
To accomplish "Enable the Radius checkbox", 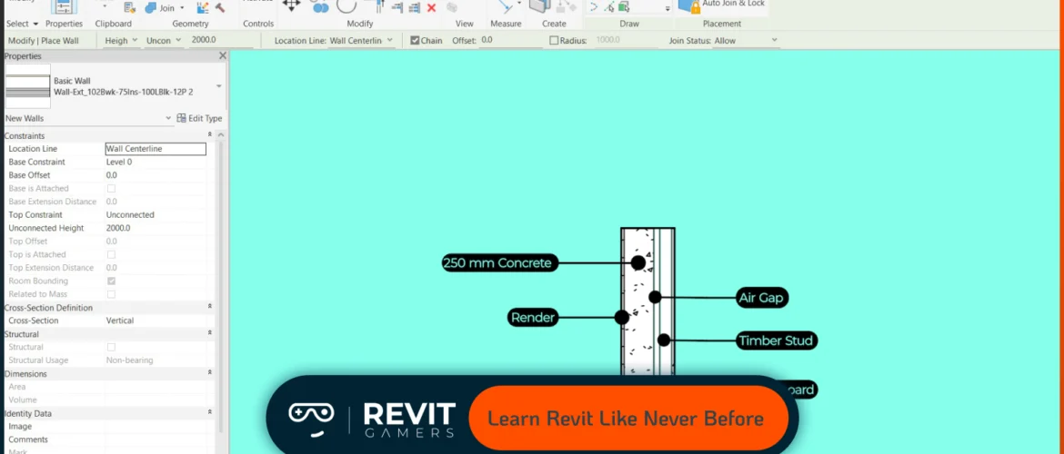I will (x=554, y=41).
